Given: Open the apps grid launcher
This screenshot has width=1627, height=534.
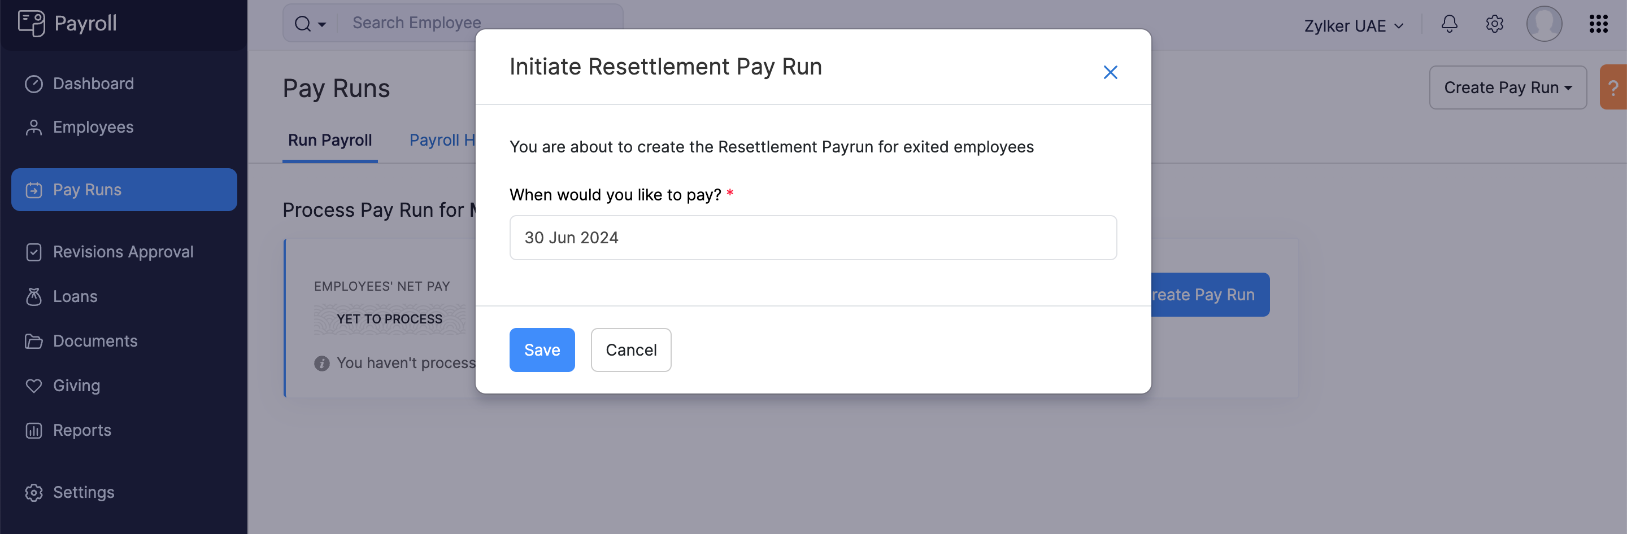Looking at the screenshot, I should 1598,25.
